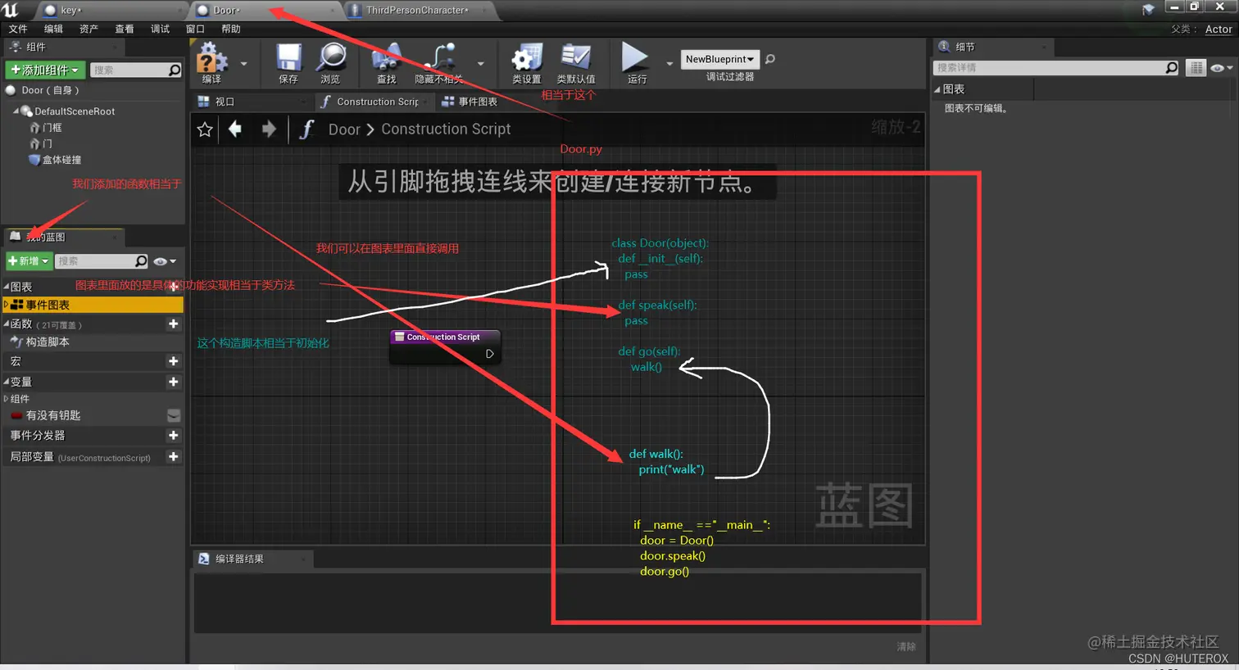1239x670 pixels.
Task: Open the 窗口 Window menu
Action: click(x=195, y=29)
